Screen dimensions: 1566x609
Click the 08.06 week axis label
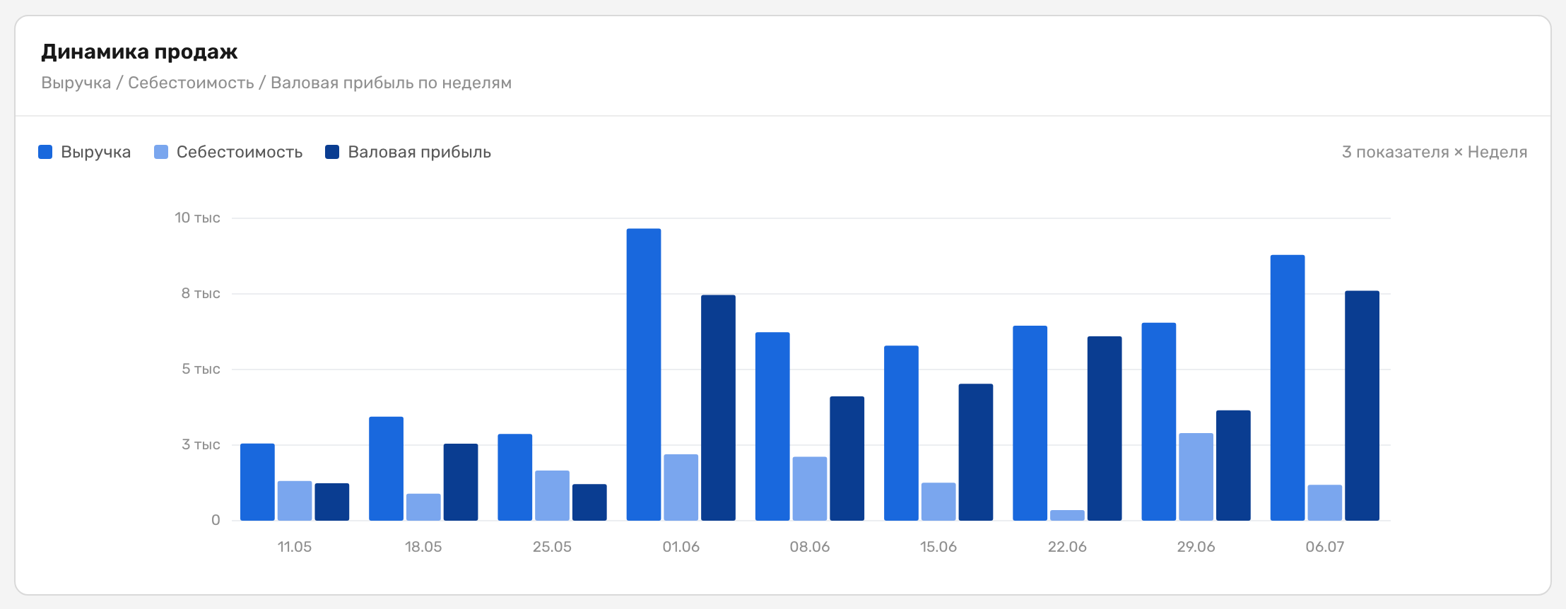[x=810, y=547]
